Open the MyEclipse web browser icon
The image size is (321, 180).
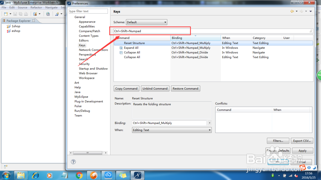pos(48,14)
